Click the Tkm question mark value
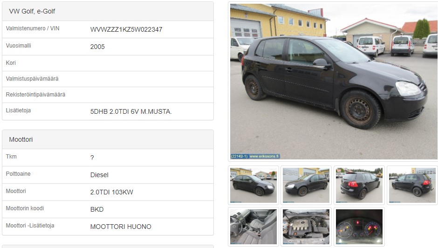 coord(92,158)
